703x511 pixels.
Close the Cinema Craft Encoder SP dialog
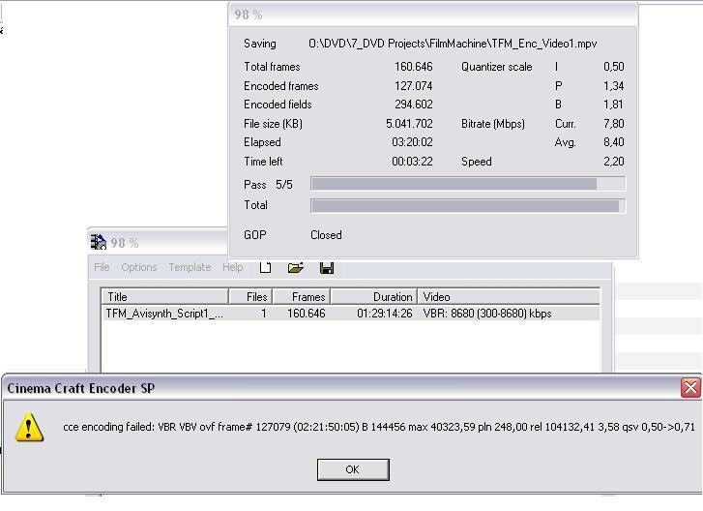click(690, 387)
